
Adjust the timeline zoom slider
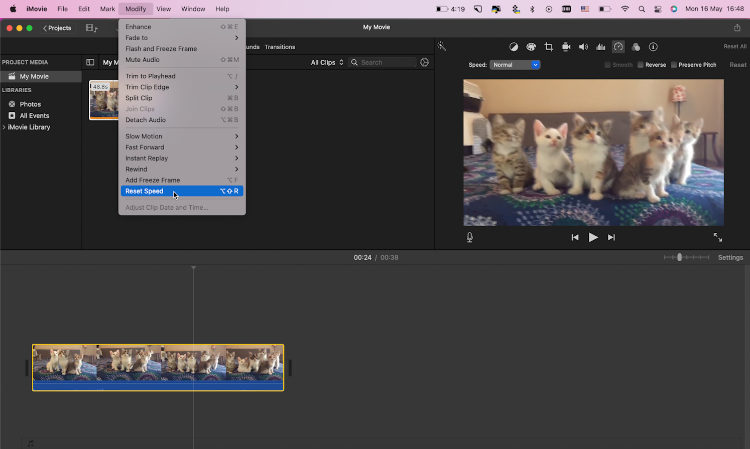[680, 257]
